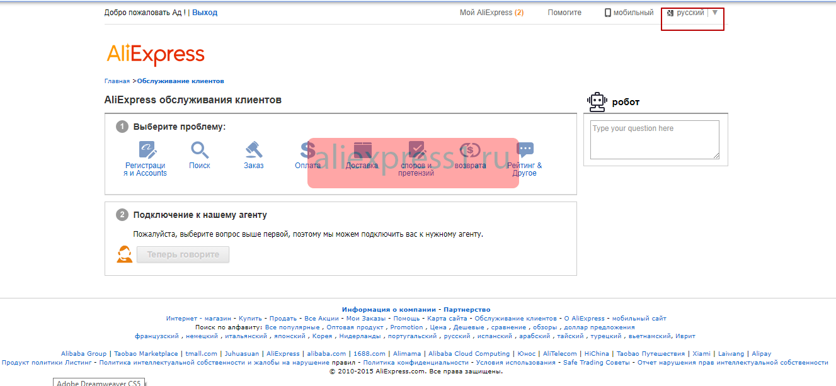Open Оптовая продукт footer link
Image resolution: width=836 pixels, height=386 pixels.
click(355, 327)
